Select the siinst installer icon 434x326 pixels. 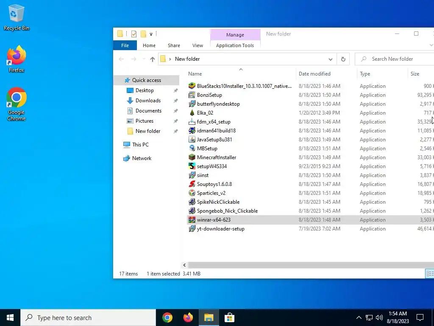(192, 175)
